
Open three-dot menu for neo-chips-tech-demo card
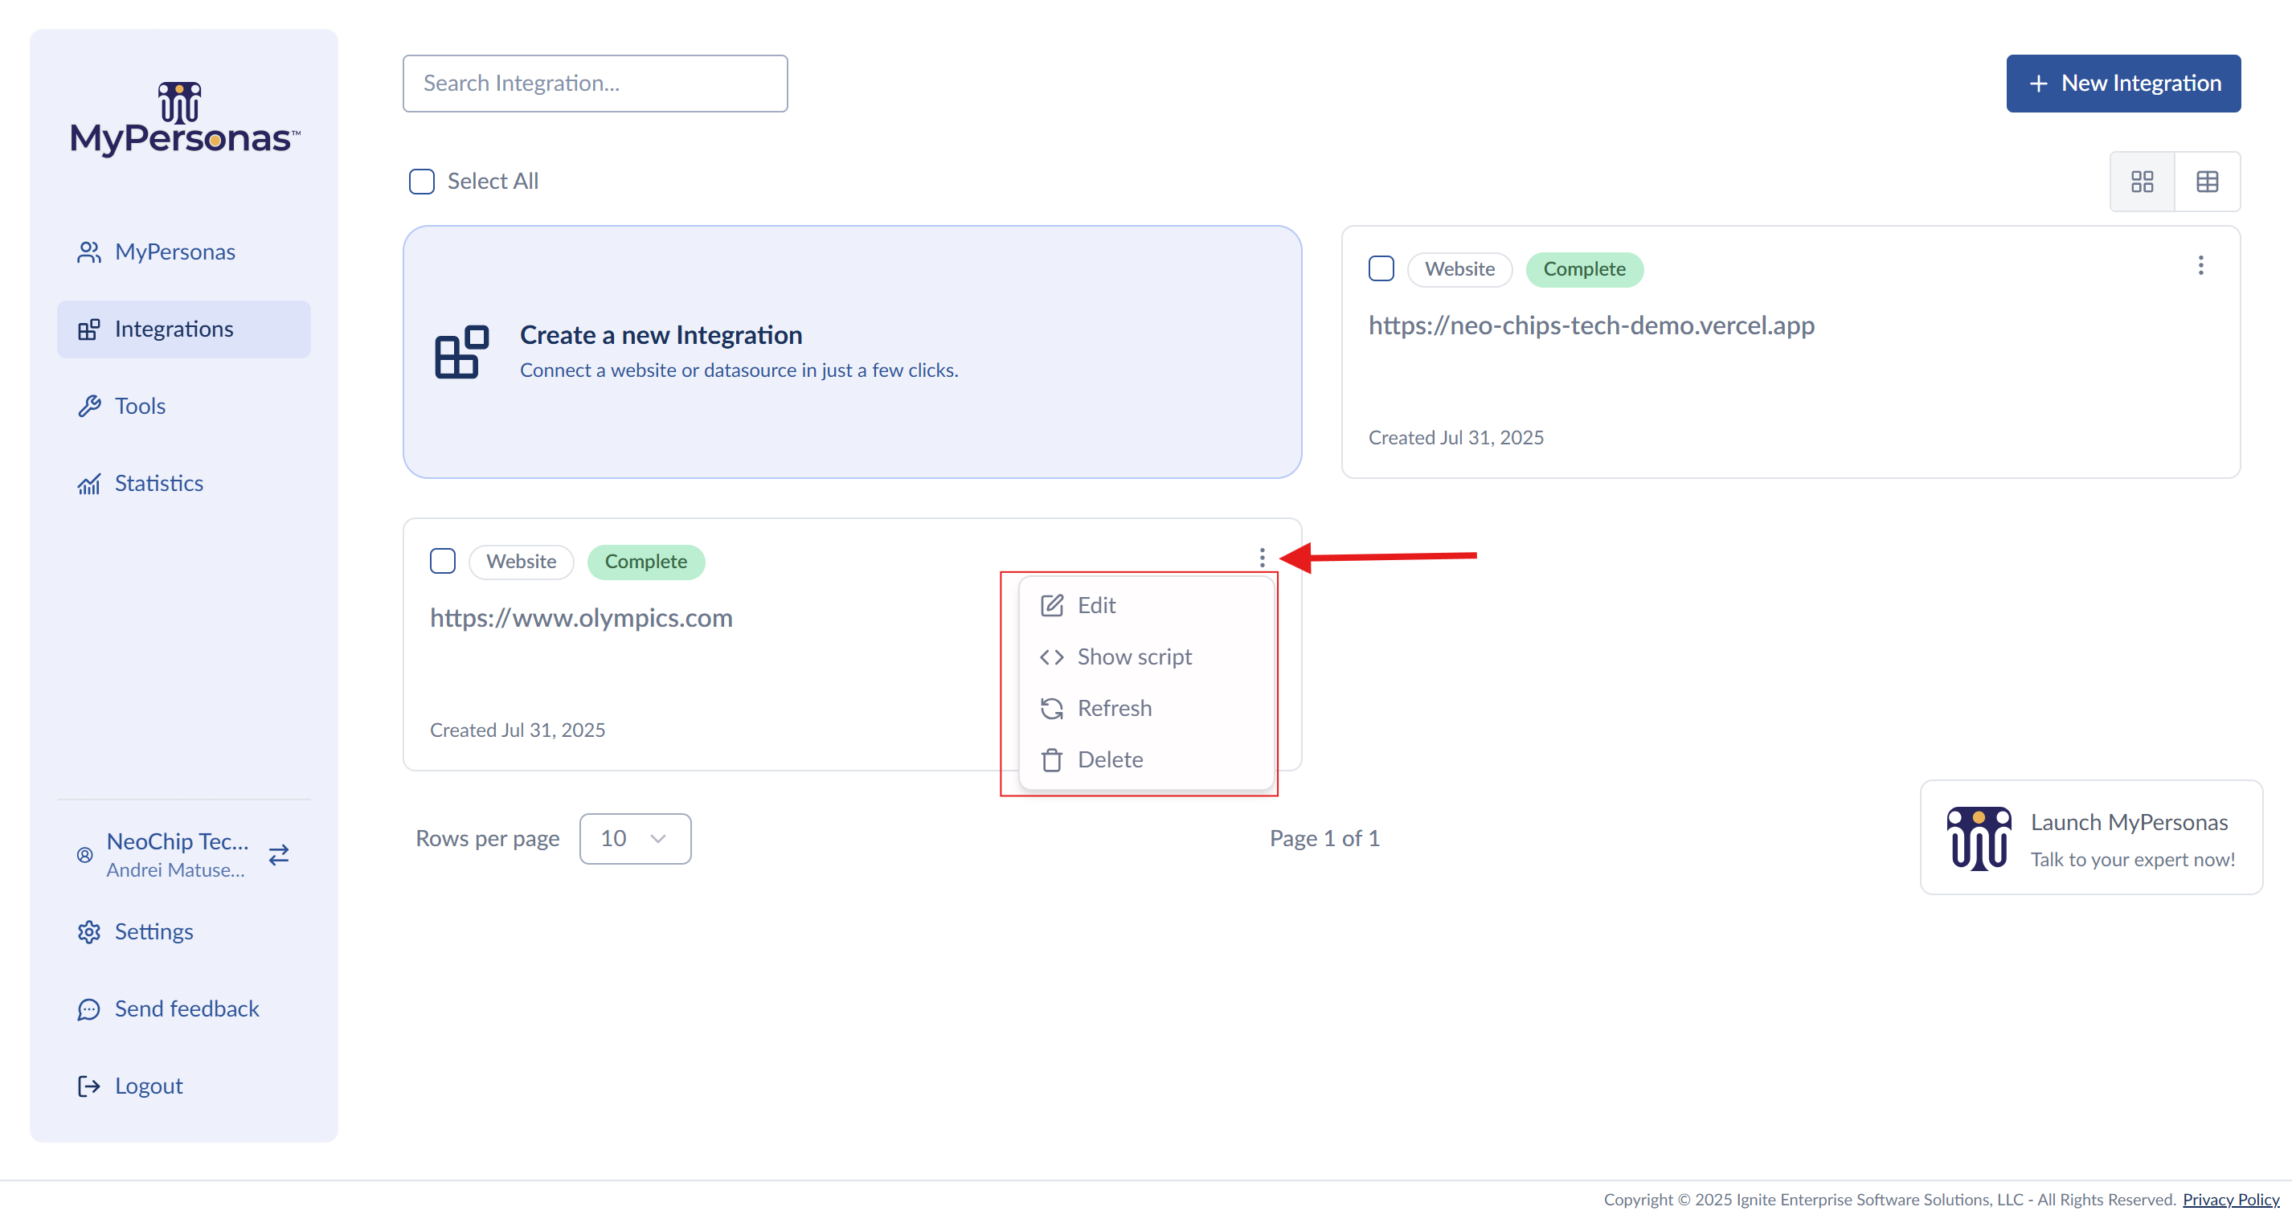[2200, 266]
